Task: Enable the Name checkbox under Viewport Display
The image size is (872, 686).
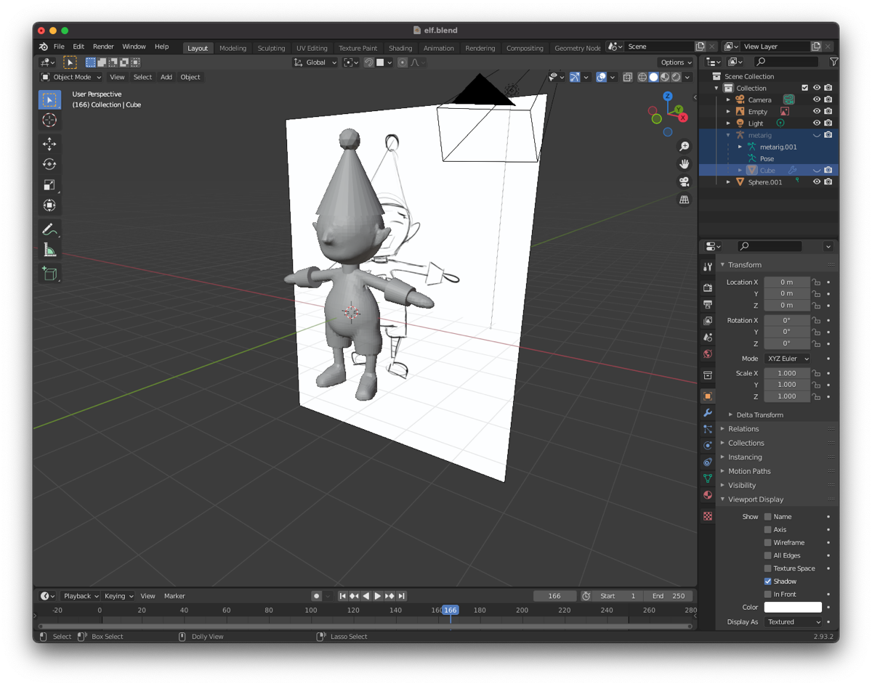Action: tap(768, 516)
